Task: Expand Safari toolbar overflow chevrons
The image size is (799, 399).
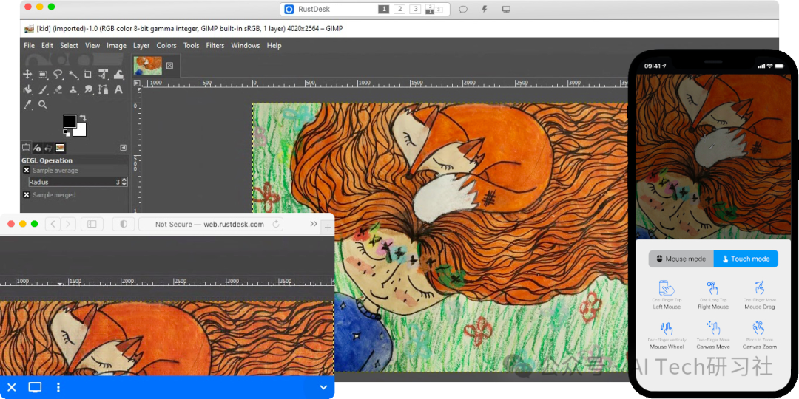Action: [x=314, y=224]
